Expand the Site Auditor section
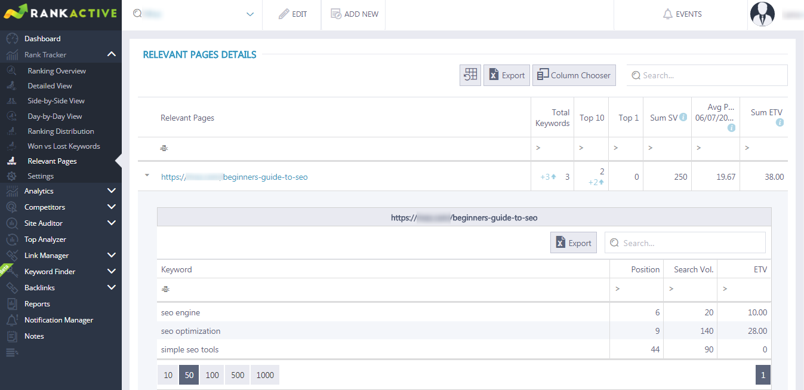Screen dimensions: 804x390 pos(111,223)
